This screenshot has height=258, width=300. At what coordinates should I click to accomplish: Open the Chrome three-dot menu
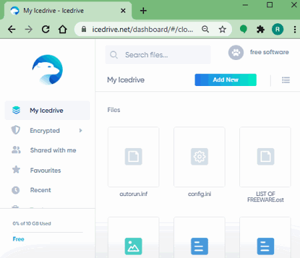[295, 29]
